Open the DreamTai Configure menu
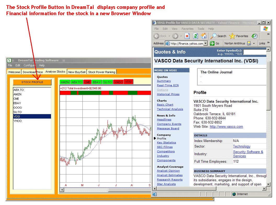 tap(30, 65)
